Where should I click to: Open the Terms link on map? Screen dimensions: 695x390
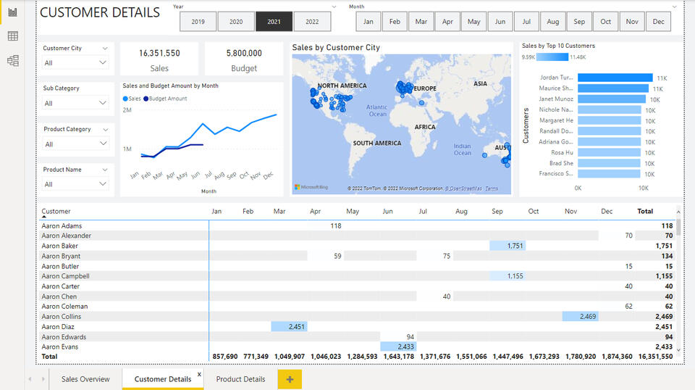pyautogui.click(x=492, y=188)
